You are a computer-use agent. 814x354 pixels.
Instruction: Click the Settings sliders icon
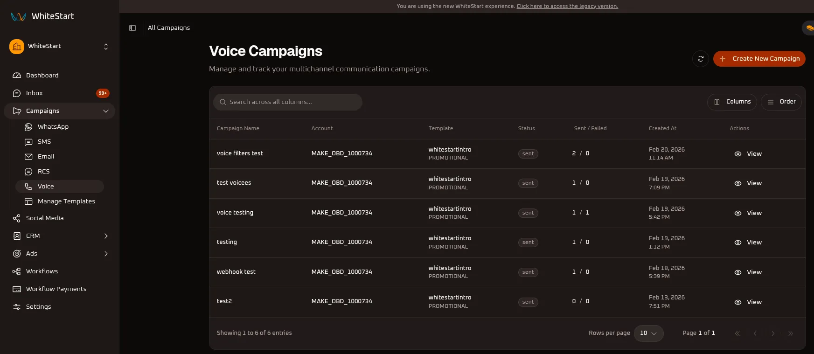[17, 307]
